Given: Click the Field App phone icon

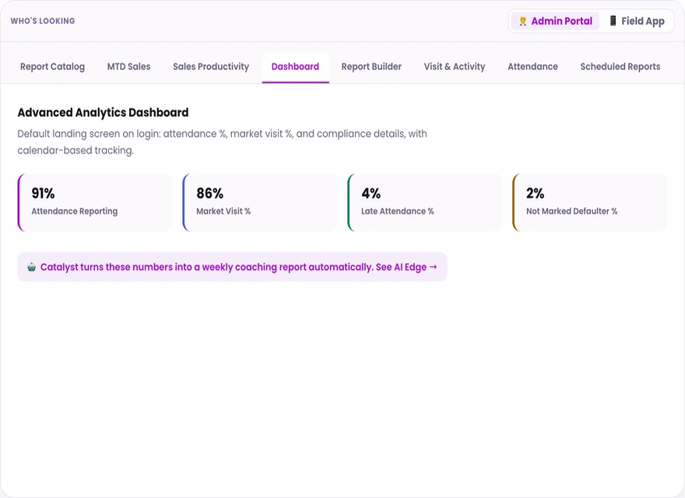Looking at the screenshot, I should click(x=613, y=20).
